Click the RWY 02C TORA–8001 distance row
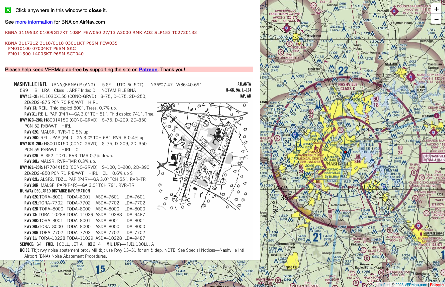Image resolution: width=445 pixels, height=287 pixels. (x=85, y=197)
